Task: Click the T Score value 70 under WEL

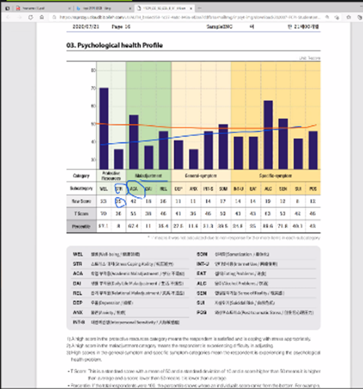Action: [x=104, y=214]
